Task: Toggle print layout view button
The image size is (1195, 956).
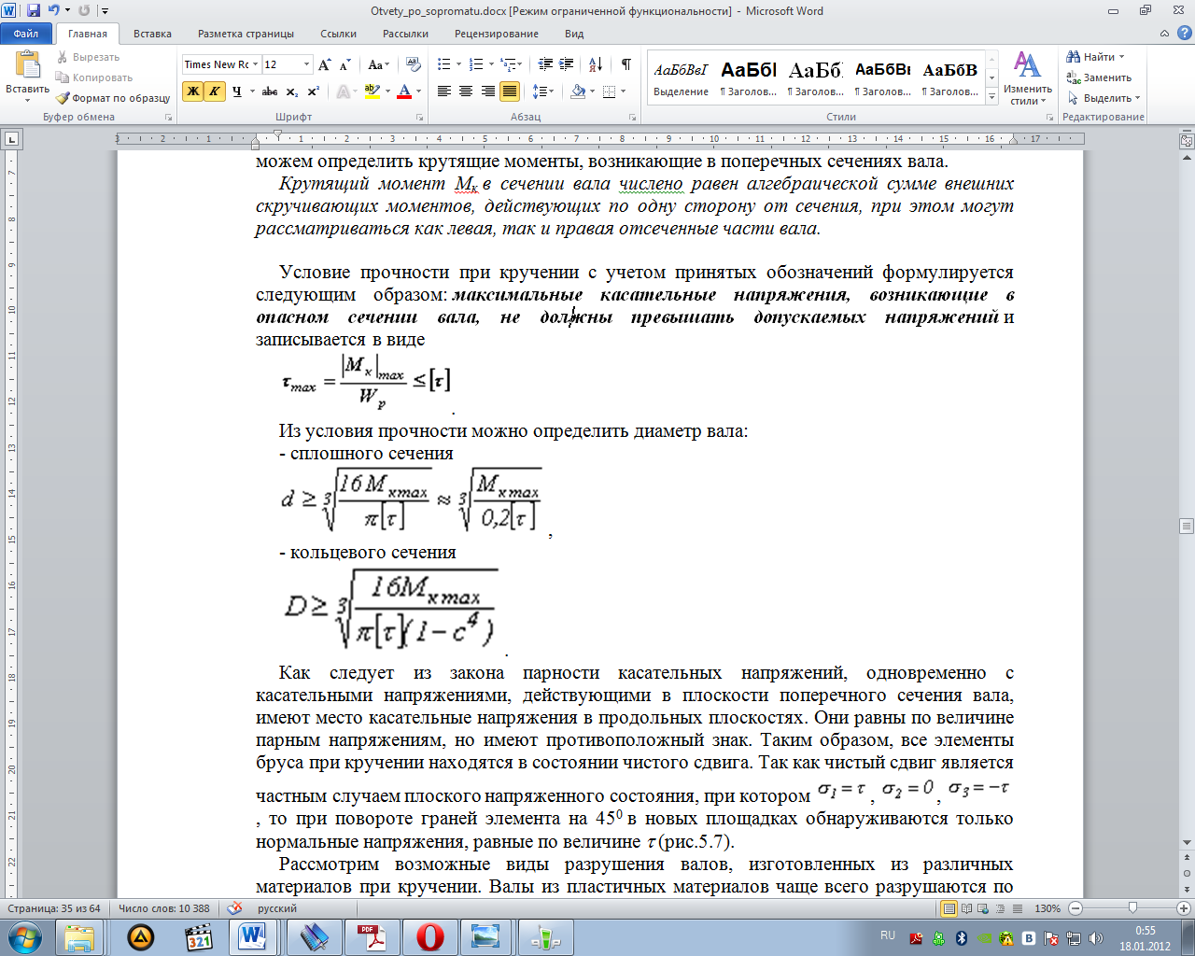Action: (949, 908)
